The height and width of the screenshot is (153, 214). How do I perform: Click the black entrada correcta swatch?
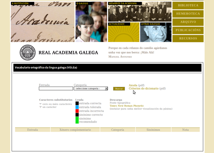77,103
